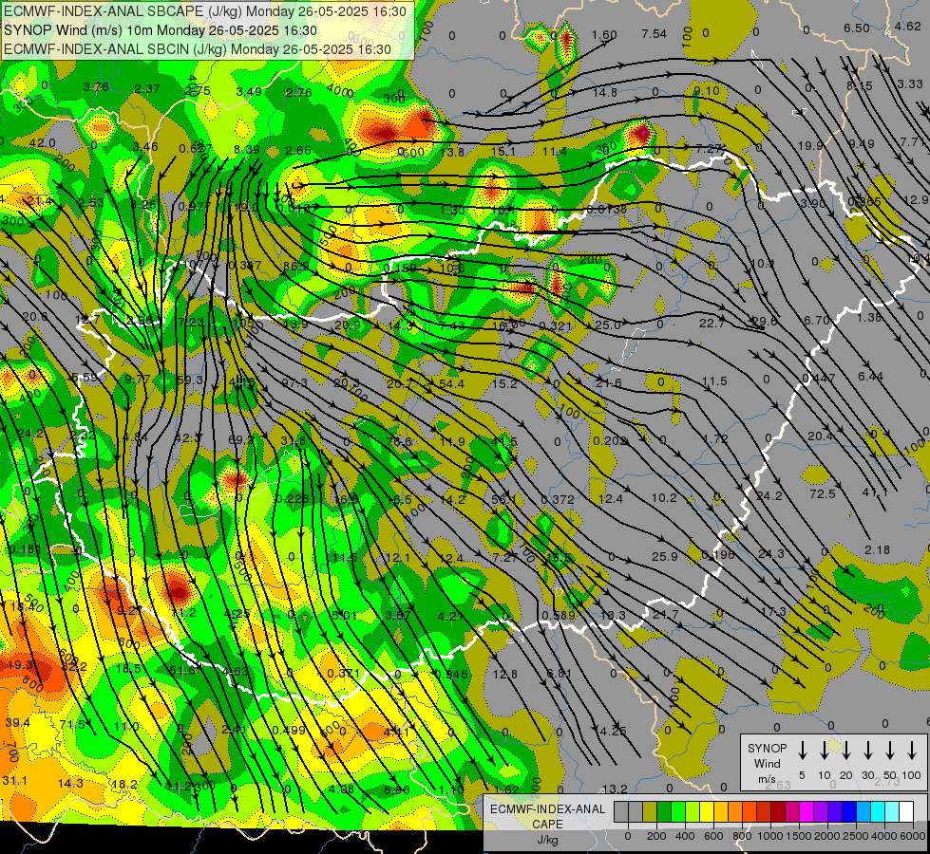This screenshot has width=930, height=854.
Task: Select the olive 100–200 swatch in CAPE legend
Action: (650, 812)
